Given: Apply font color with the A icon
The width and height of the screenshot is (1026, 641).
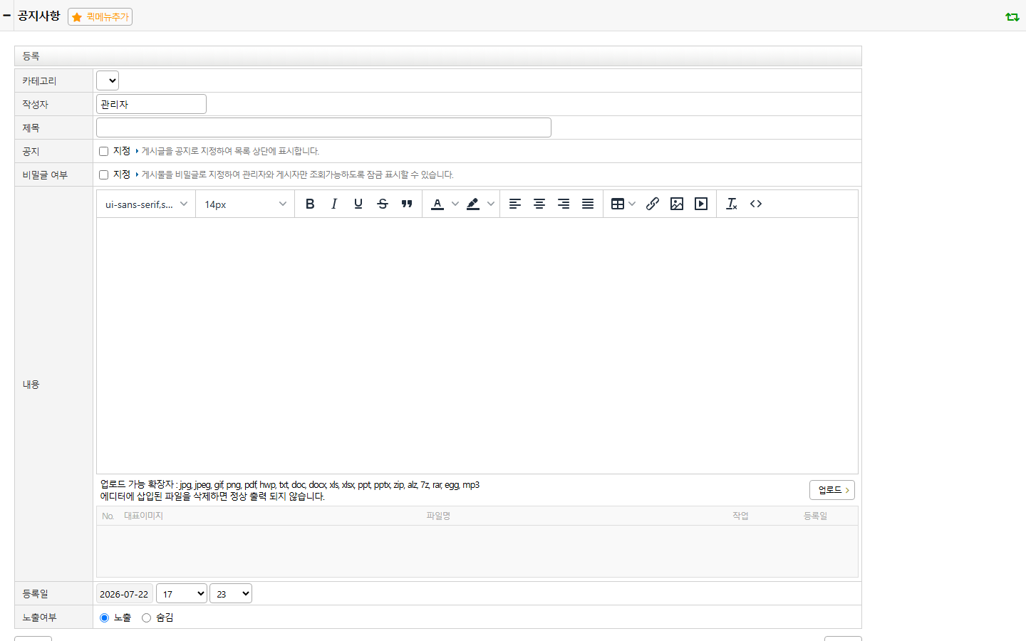Looking at the screenshot, I should click(x=437, y=204).
